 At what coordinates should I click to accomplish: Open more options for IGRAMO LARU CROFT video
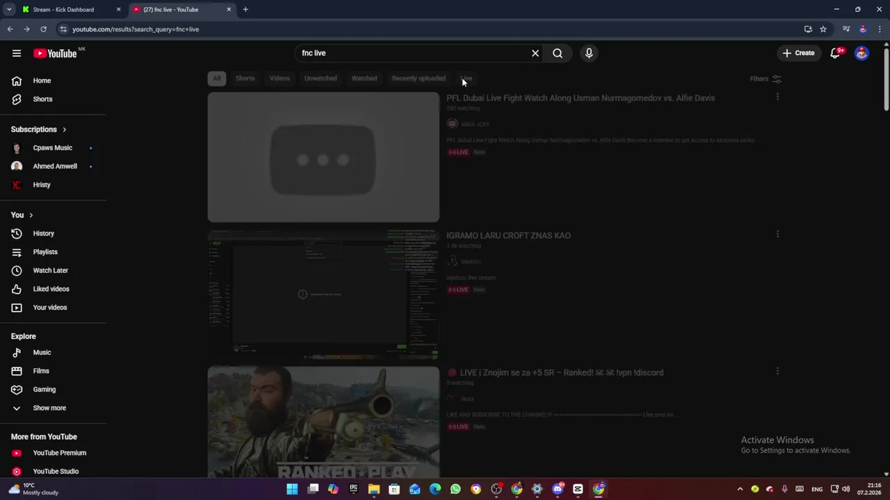pos(777,235)
